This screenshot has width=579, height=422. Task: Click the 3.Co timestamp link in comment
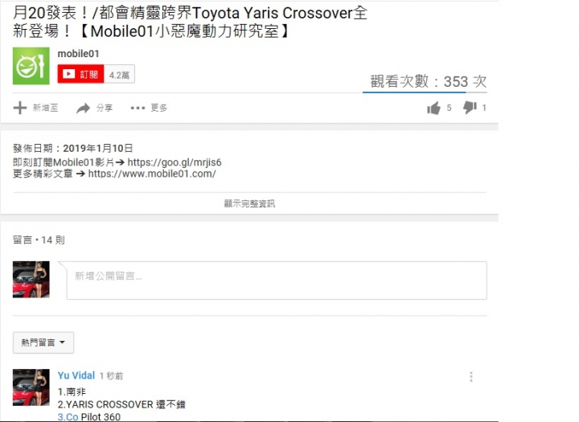pyautogui.click(x=68, y=417)
